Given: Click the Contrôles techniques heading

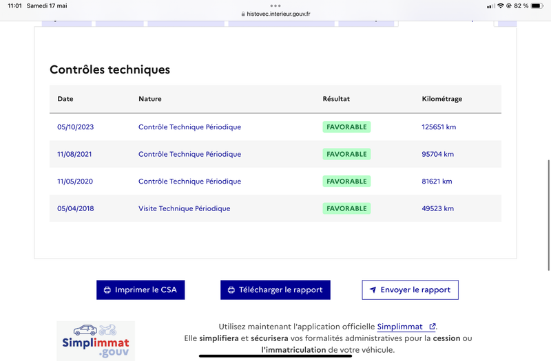Looking at the screenshot, I should pos(110,70).
